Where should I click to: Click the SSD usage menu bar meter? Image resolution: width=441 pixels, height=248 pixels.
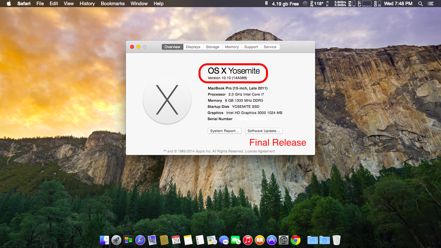378,4
